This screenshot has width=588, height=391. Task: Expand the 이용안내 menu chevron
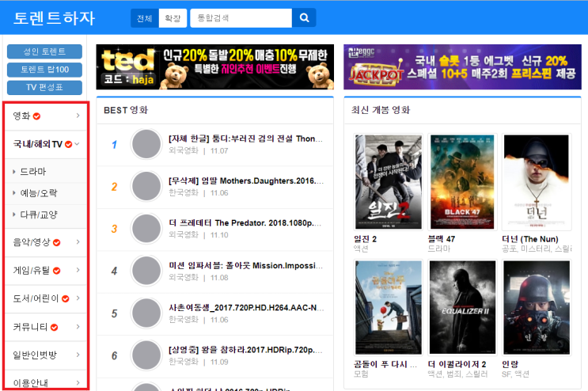tap(78, 383)
